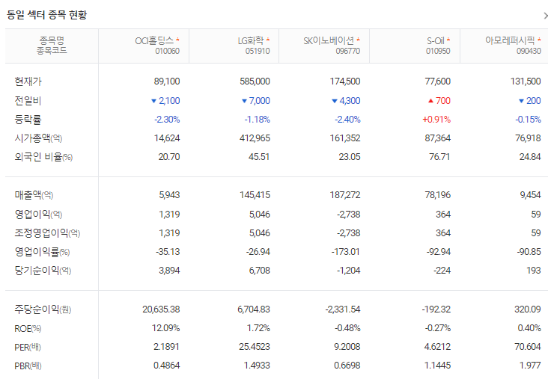Select the 시가총액(억) row label

point(38,138)
